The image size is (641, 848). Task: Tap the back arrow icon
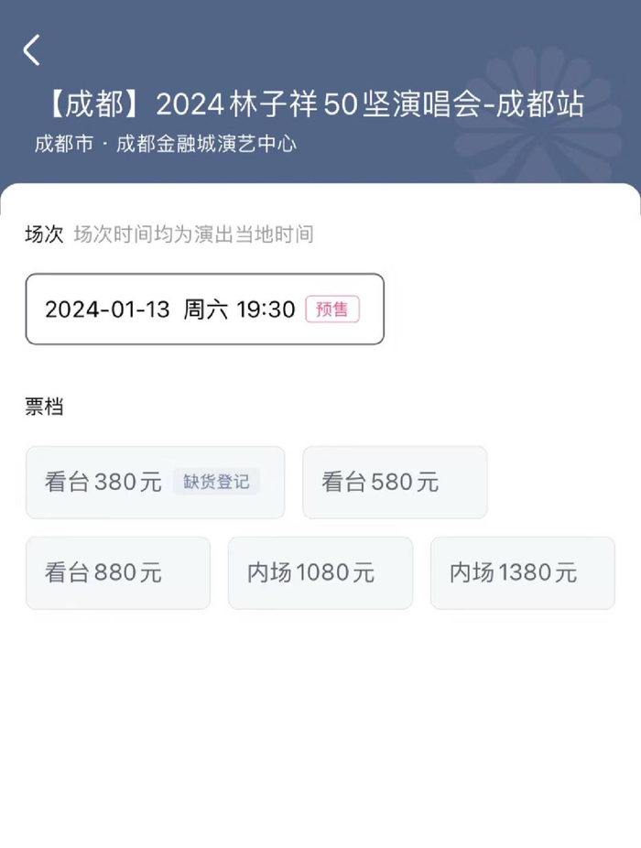tap(32, 50)
